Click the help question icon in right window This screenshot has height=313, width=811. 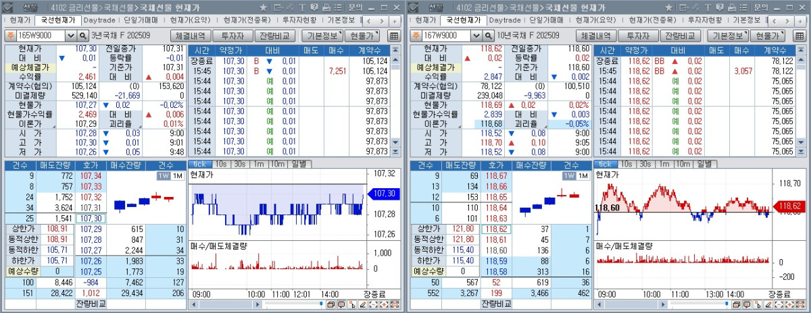(x=719, y=7)
